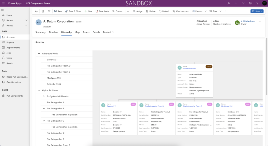This screenshot has width=268, height=146.
Task: Click Delete in the command bar
Action: click(150, 11)
